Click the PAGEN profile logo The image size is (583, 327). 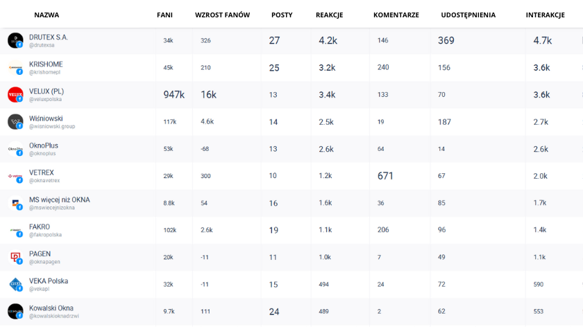coord(15,257)
